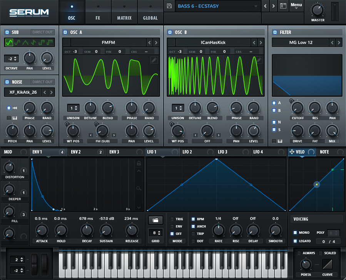Screen dimensions: 346x280
Task: Switch to the MATRIX tab
Action: coord(124,12)
